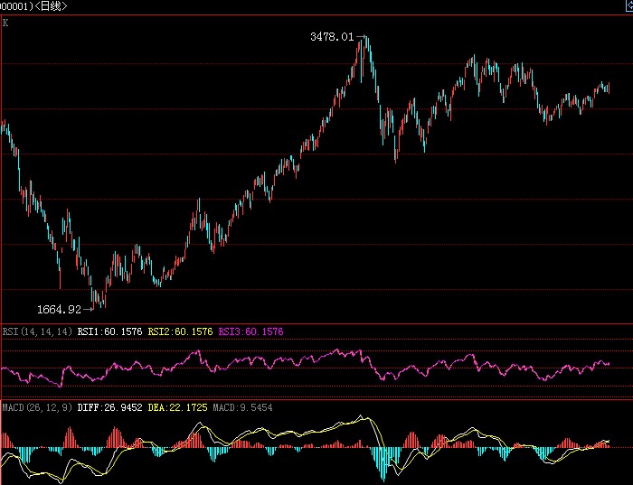Viewport: 633px width, 485px height.
Task: Click the DIFF:26.9452 value
Action: [x=109, y=407]
